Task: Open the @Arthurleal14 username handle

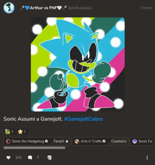Action: (79, 8)
